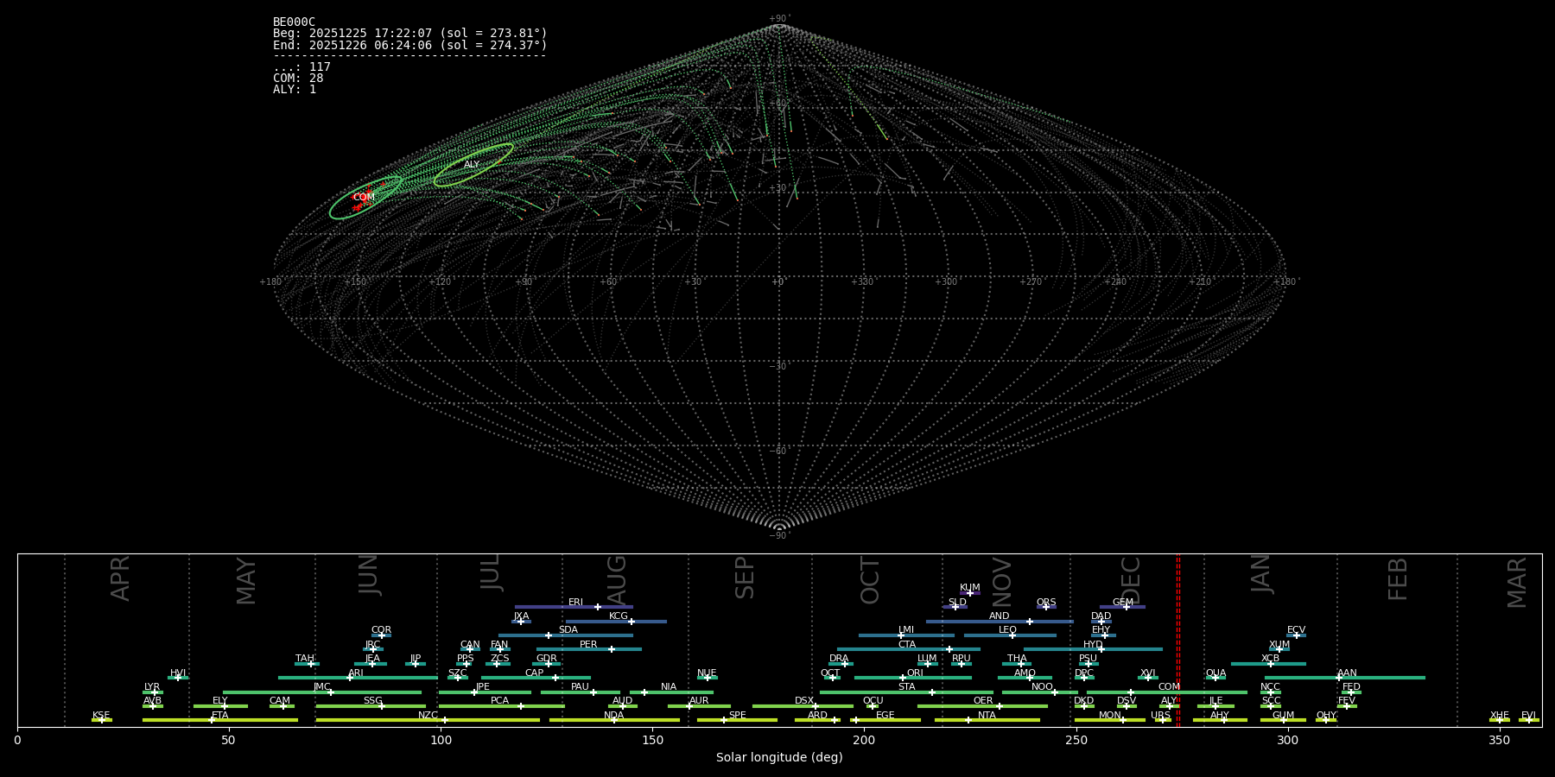The height and width of the screenshot is (777, 1555).
Task: Select the URS shower label in the timeline
Action: click(x=1160, y=716)
